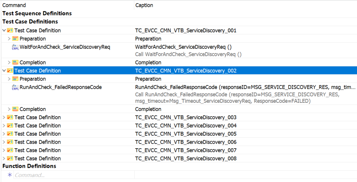Collapse the ServiceDiscovery_001 test case
The width and height of the screenshot is (357, 182).
tap(4, 30)
